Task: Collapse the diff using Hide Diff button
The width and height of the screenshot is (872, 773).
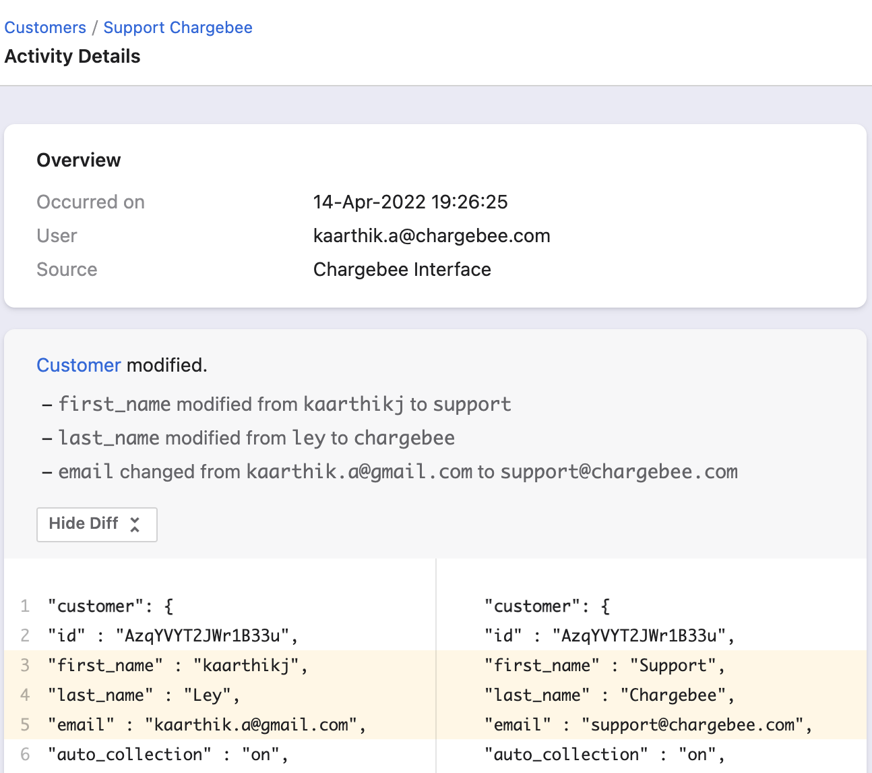Action: tap(96, 524)
